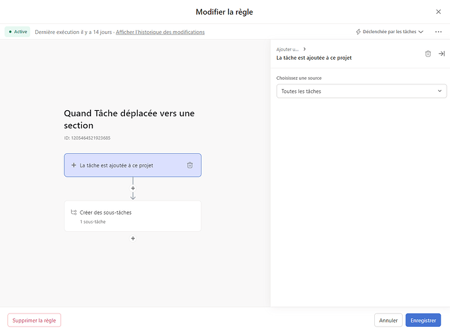Viewport: 450px width, 332px height.
Task: Add new action below Créer des sous-tâches
Action: (x=133, y=238)
